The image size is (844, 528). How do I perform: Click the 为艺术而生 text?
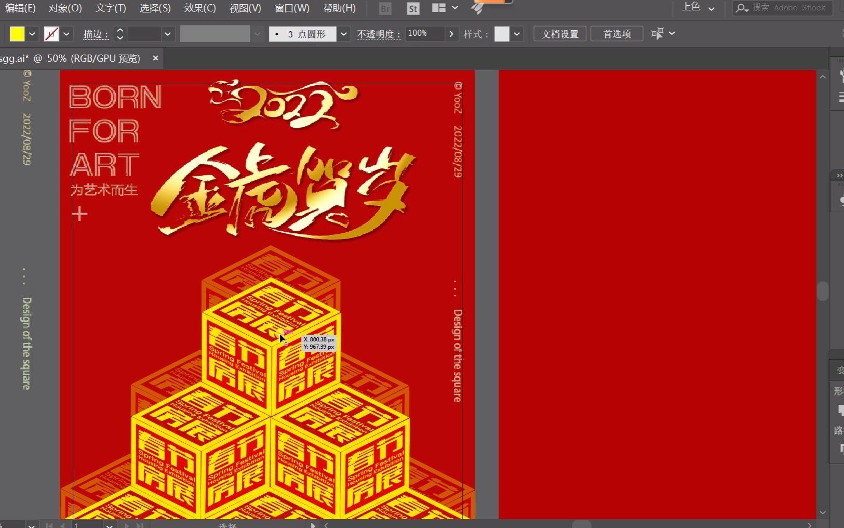pyautogui.click(x=104, y=190)
